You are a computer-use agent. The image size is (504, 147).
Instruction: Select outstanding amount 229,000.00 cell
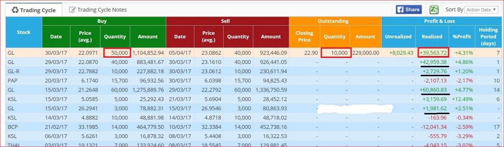click(x=366, y=53)
